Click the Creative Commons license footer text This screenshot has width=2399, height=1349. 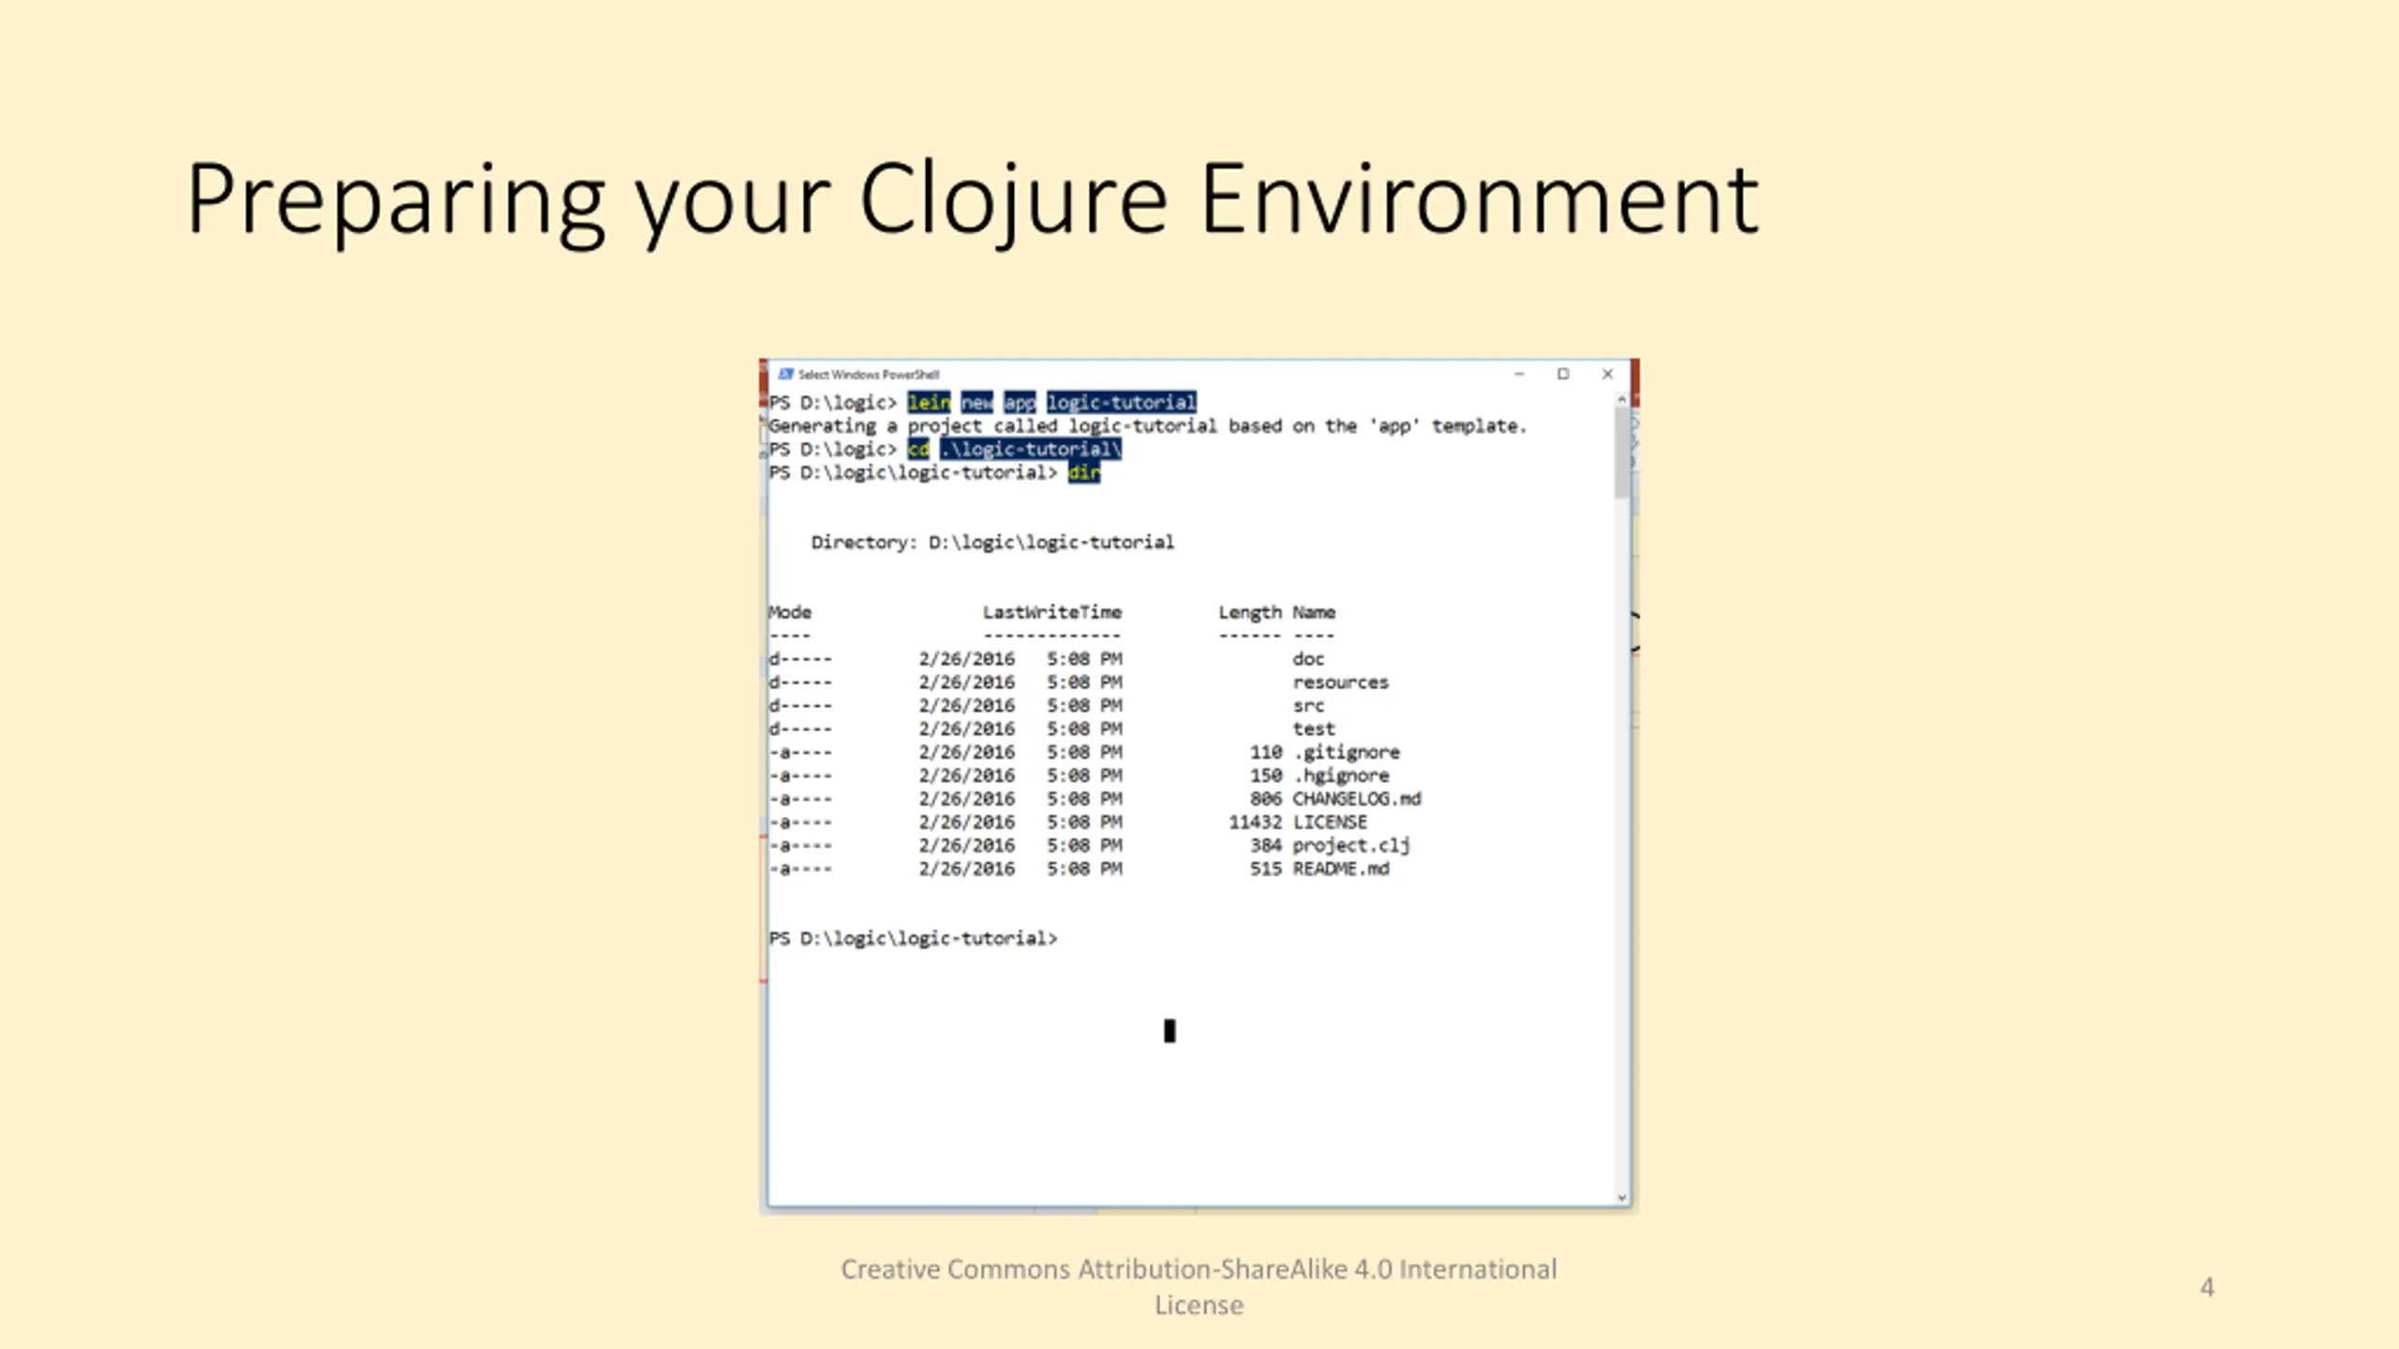point(1199,1286)
